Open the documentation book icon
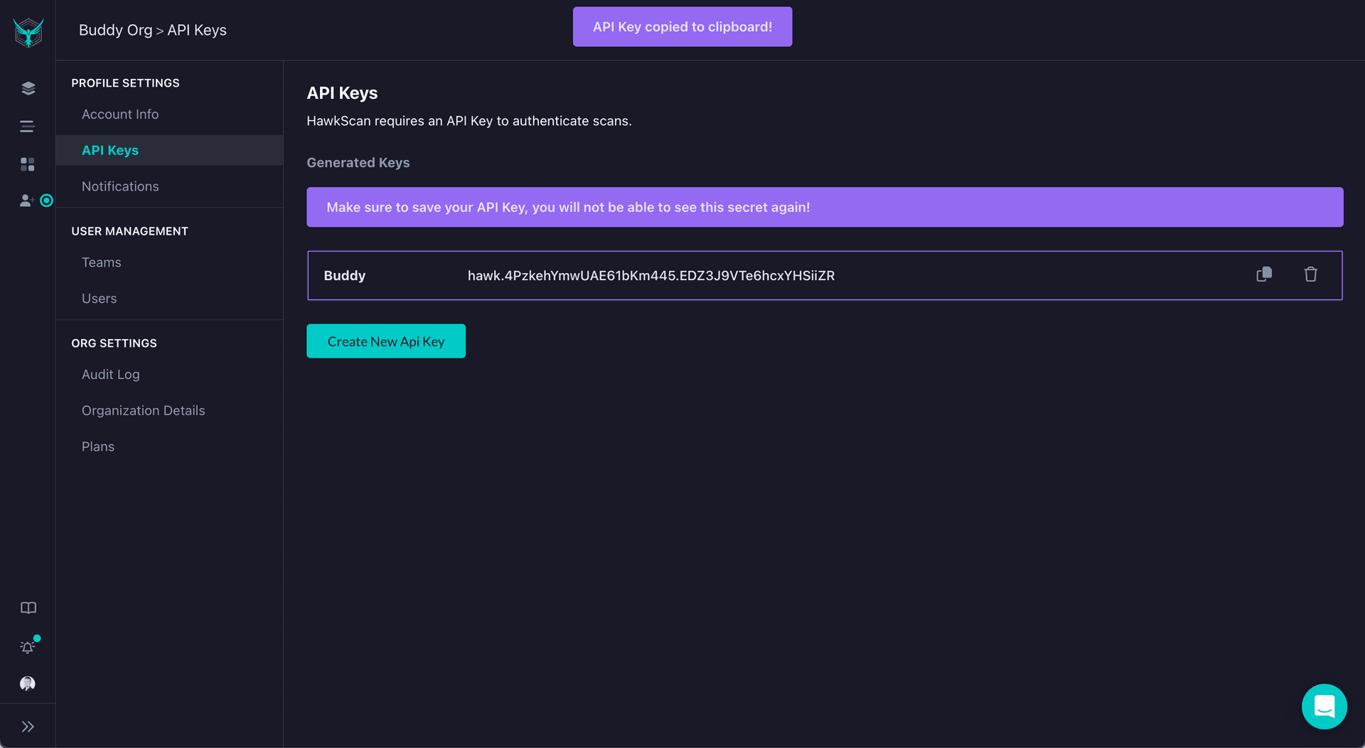The width and height of the screenshot is (1365, 748). (28, 608)
